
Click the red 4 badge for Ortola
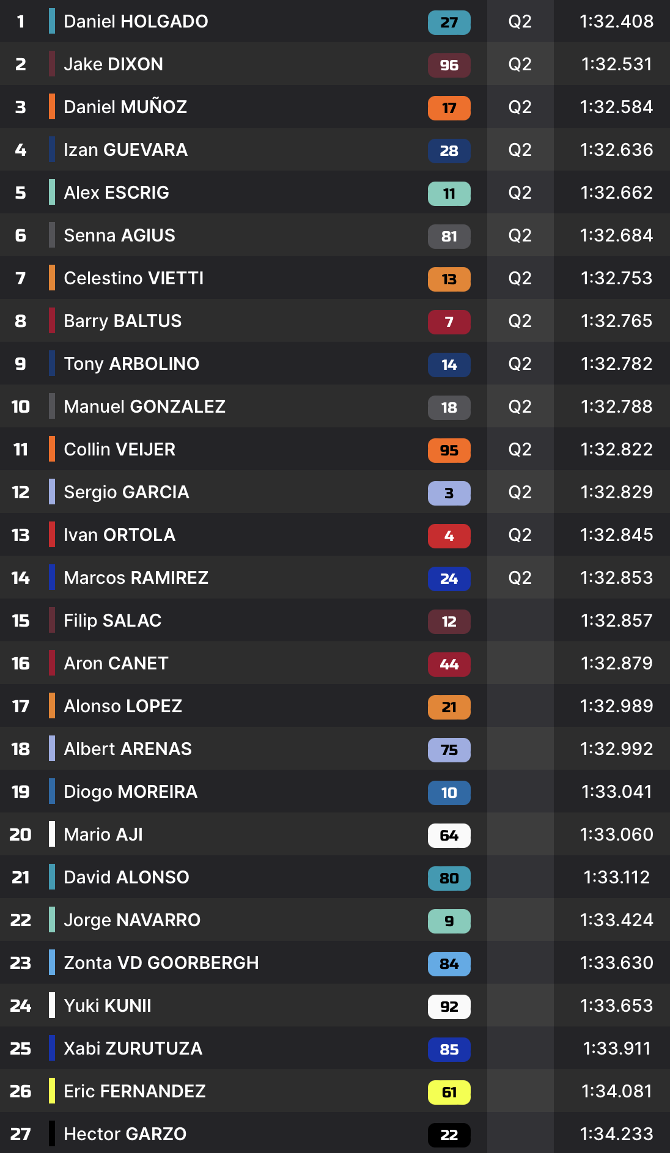449,536
